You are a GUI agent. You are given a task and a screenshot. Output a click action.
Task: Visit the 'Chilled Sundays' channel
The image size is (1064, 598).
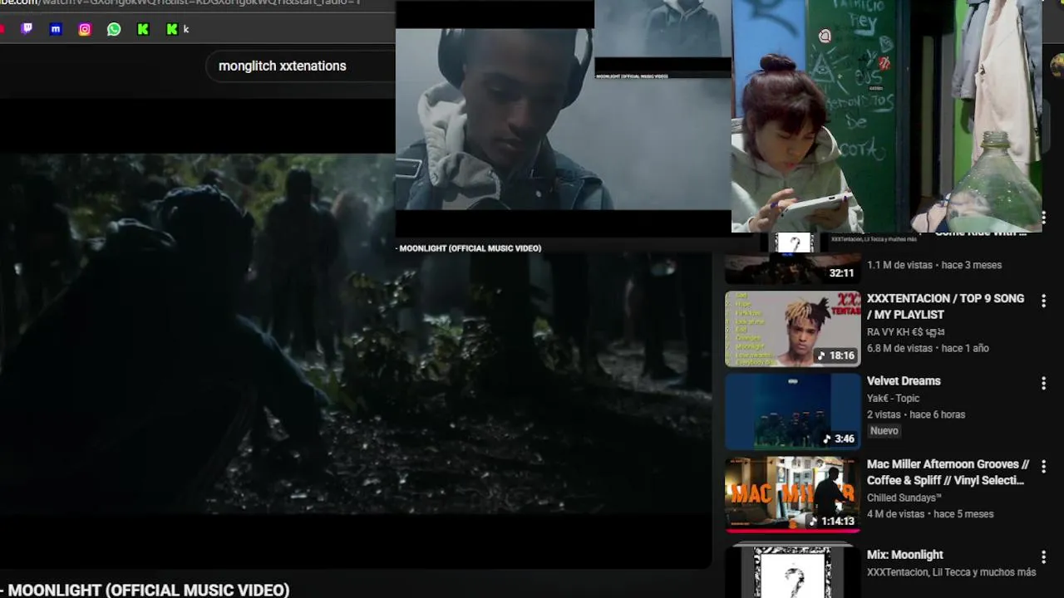904,498
